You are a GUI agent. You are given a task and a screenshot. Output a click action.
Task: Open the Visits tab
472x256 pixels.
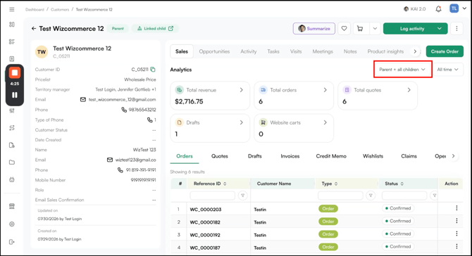tap(296, 51)
